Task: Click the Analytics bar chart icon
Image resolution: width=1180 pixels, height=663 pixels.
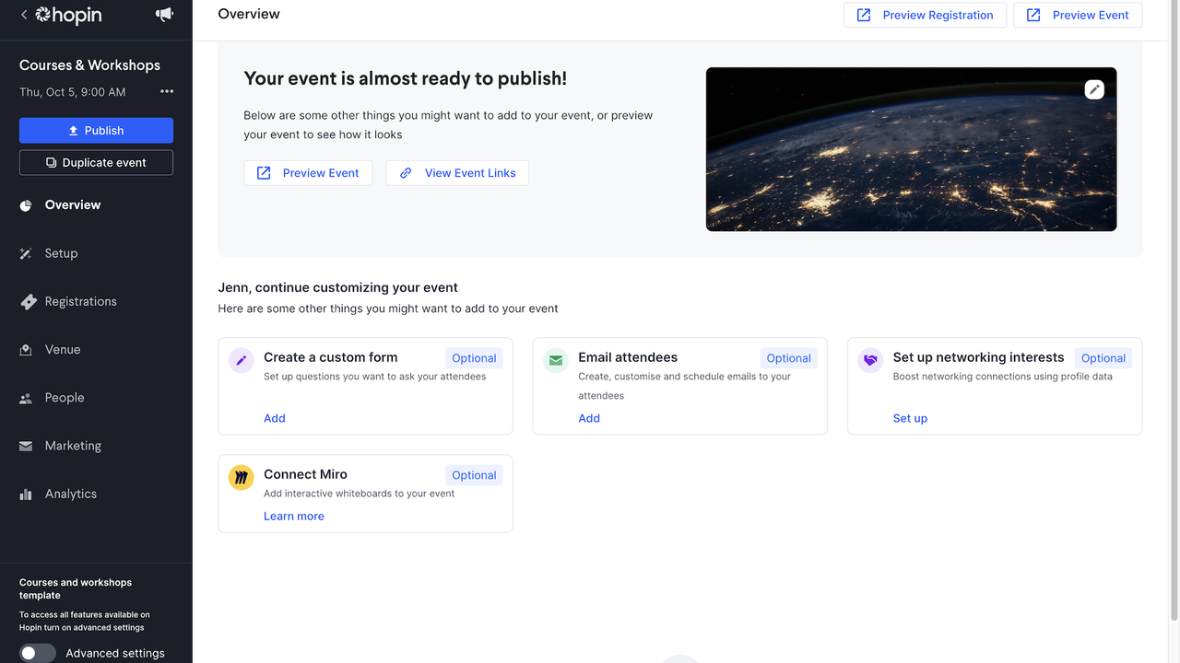Action: click(26, 494)
